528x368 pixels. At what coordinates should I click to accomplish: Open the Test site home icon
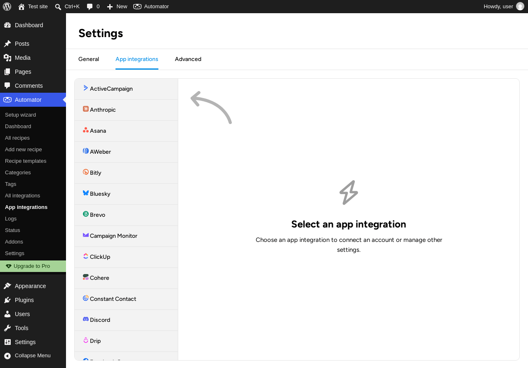[x=21, y=7]
